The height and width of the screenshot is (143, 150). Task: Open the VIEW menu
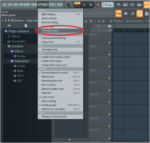(34, 5)
